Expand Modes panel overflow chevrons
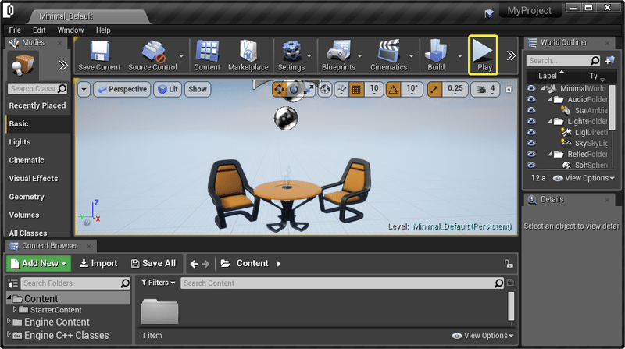 coord(63,66)
